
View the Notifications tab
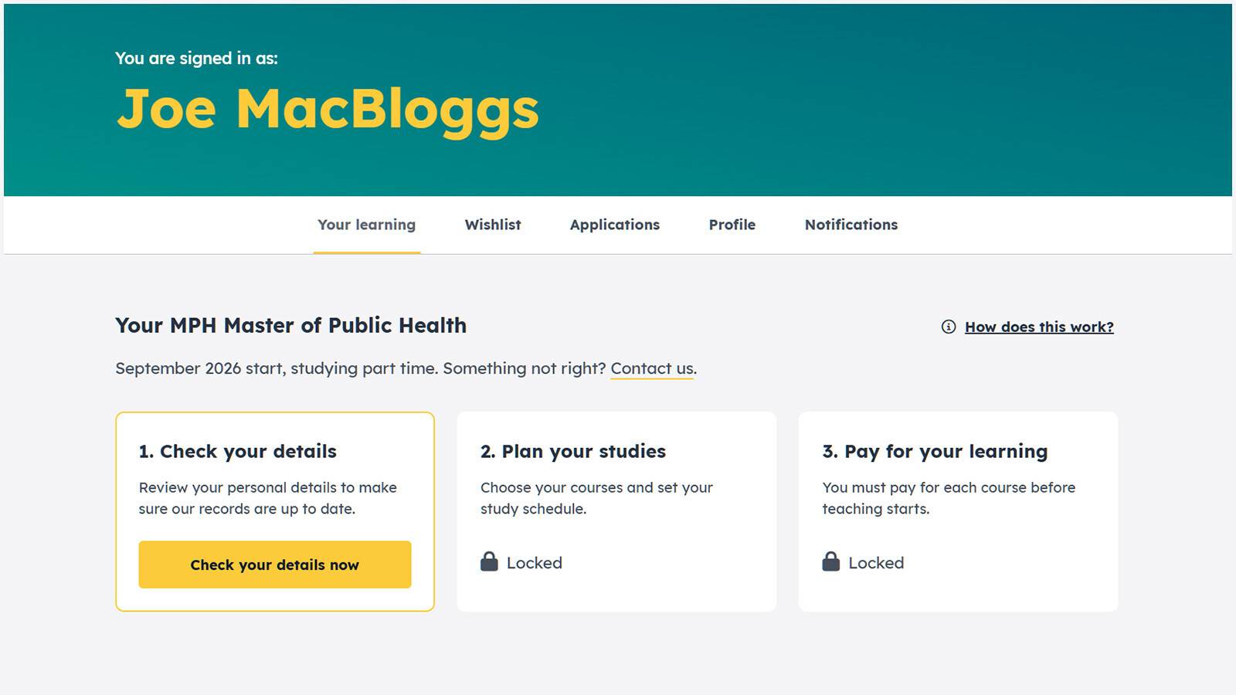(x=851, y=225)
